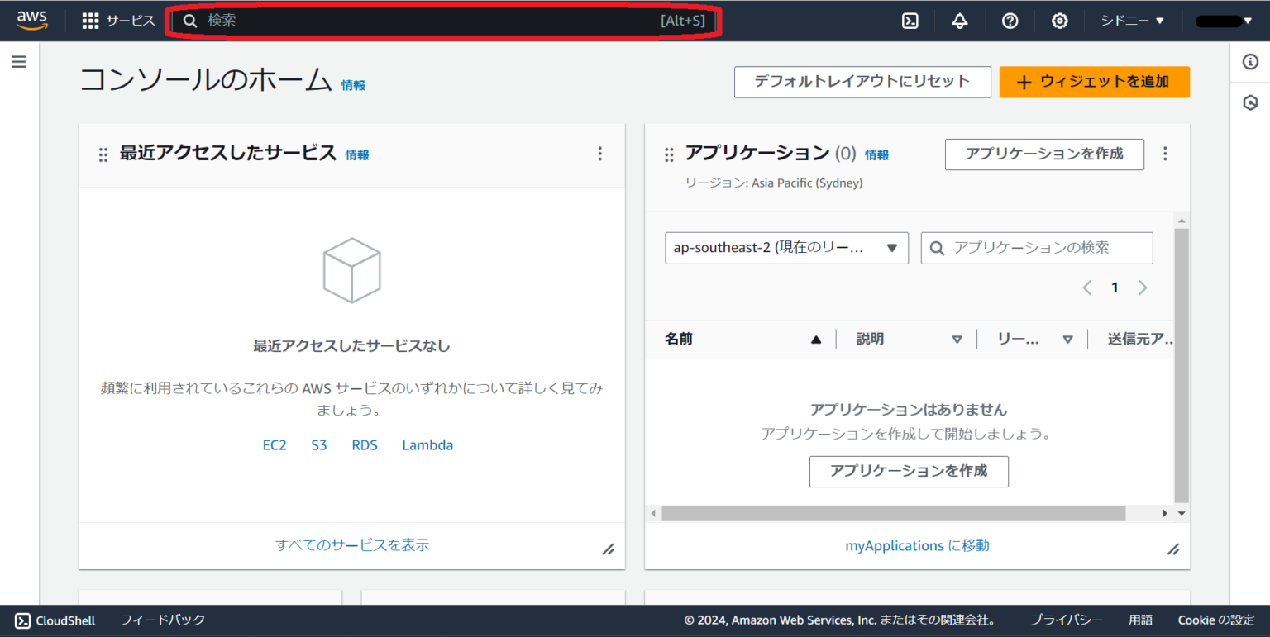Open the account settings gear icon
The height and width of the screenshot is (637, 1270).
coord(1059,21)
